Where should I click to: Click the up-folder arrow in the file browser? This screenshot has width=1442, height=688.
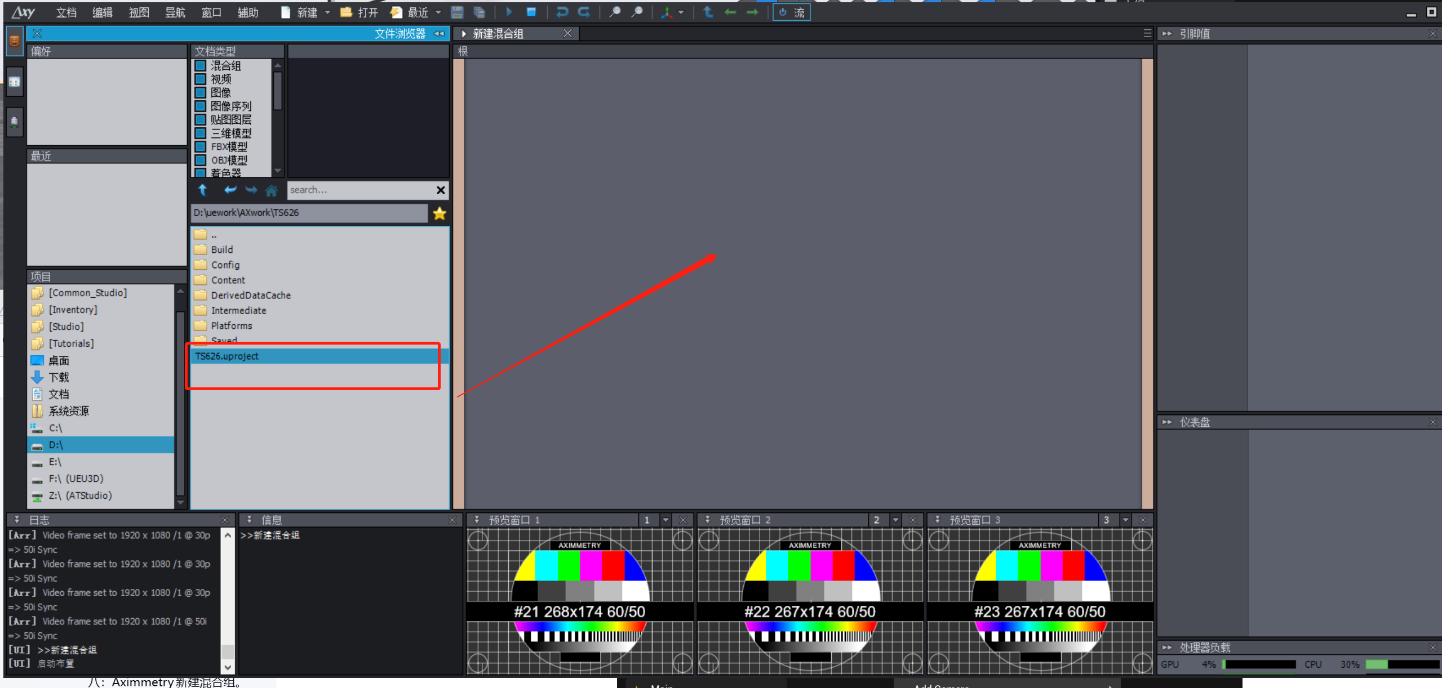click(203, 190)
